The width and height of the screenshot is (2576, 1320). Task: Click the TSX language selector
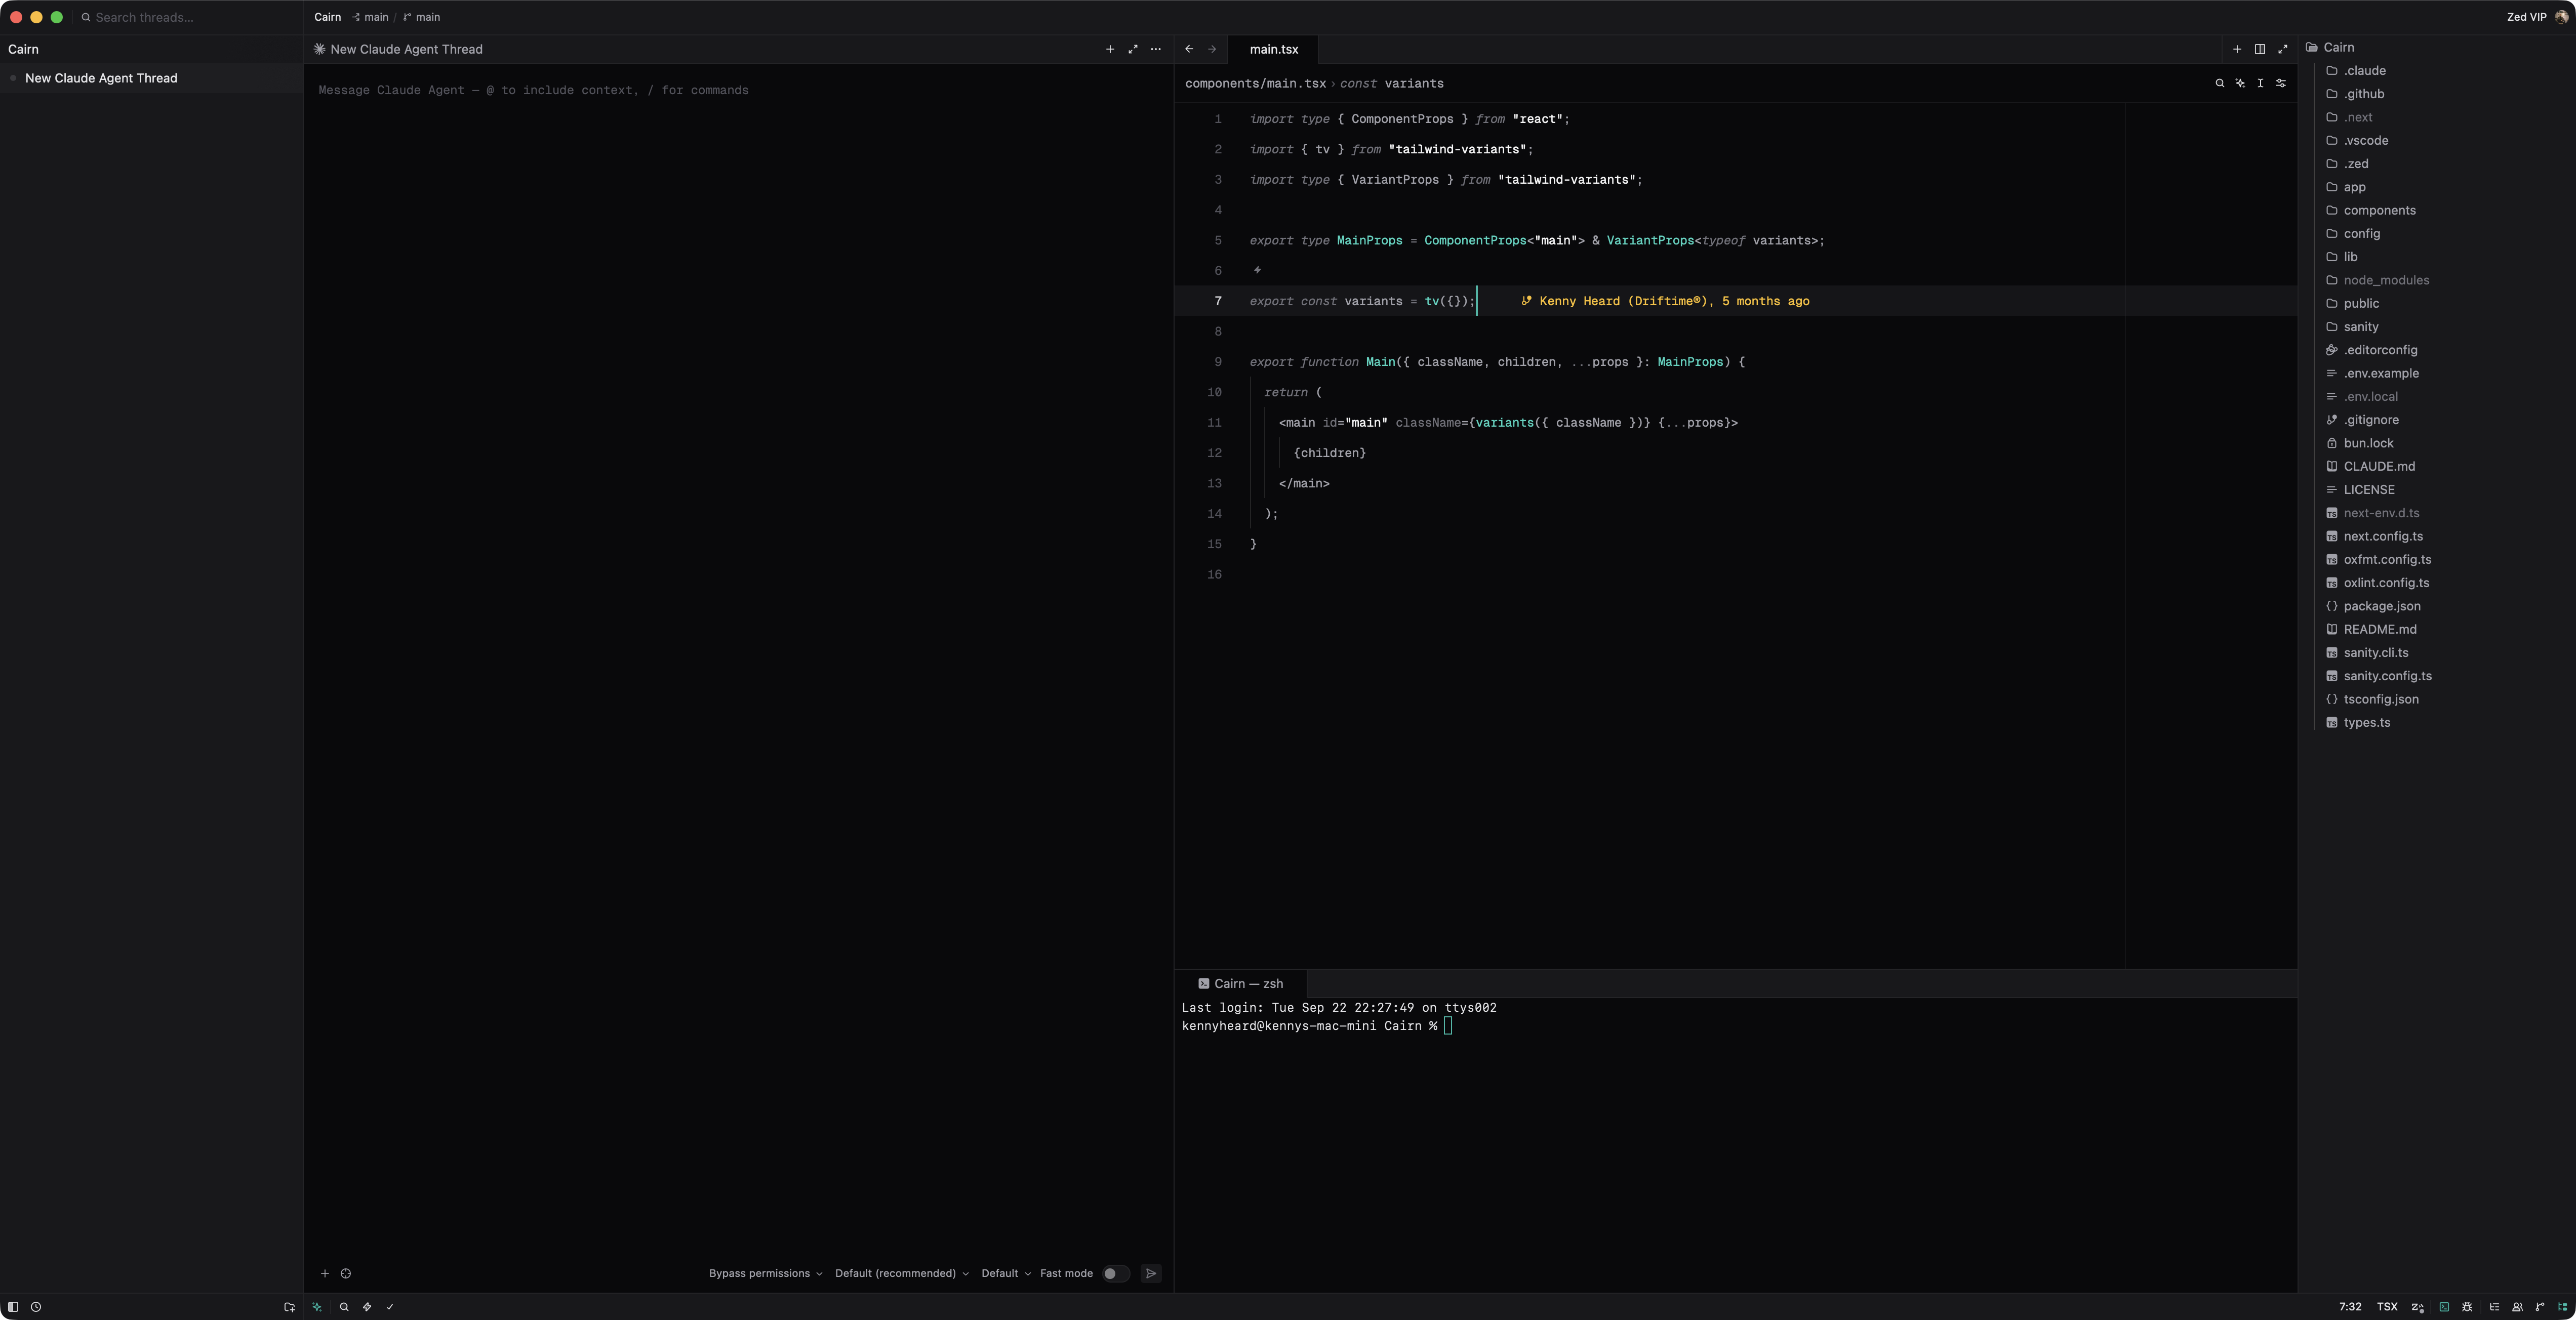pyautogui.click(x=2387, y=1307)
